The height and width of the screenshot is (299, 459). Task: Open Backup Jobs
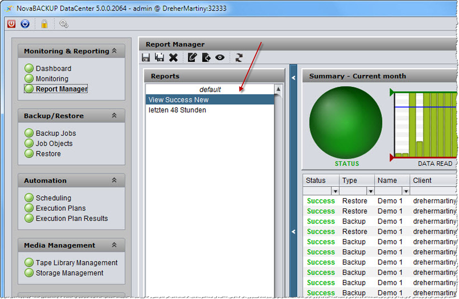(x=56, y=133)
